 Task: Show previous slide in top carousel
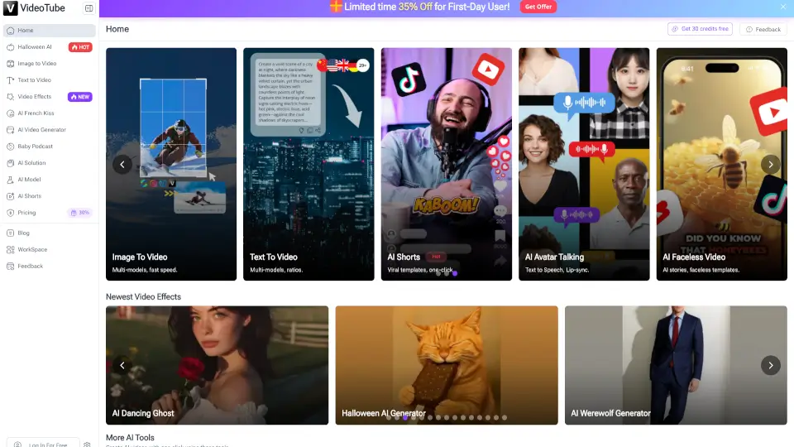[x=122, y=164]
